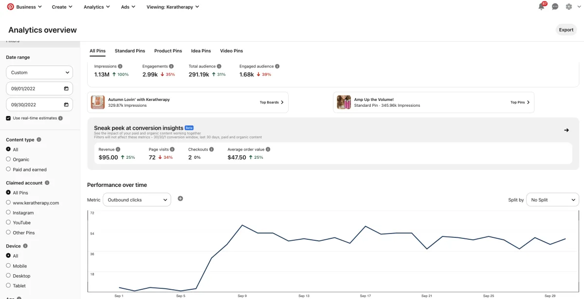Select www.keratherapy.com claimed account
584x299 pixels.
tap(8, 202)
